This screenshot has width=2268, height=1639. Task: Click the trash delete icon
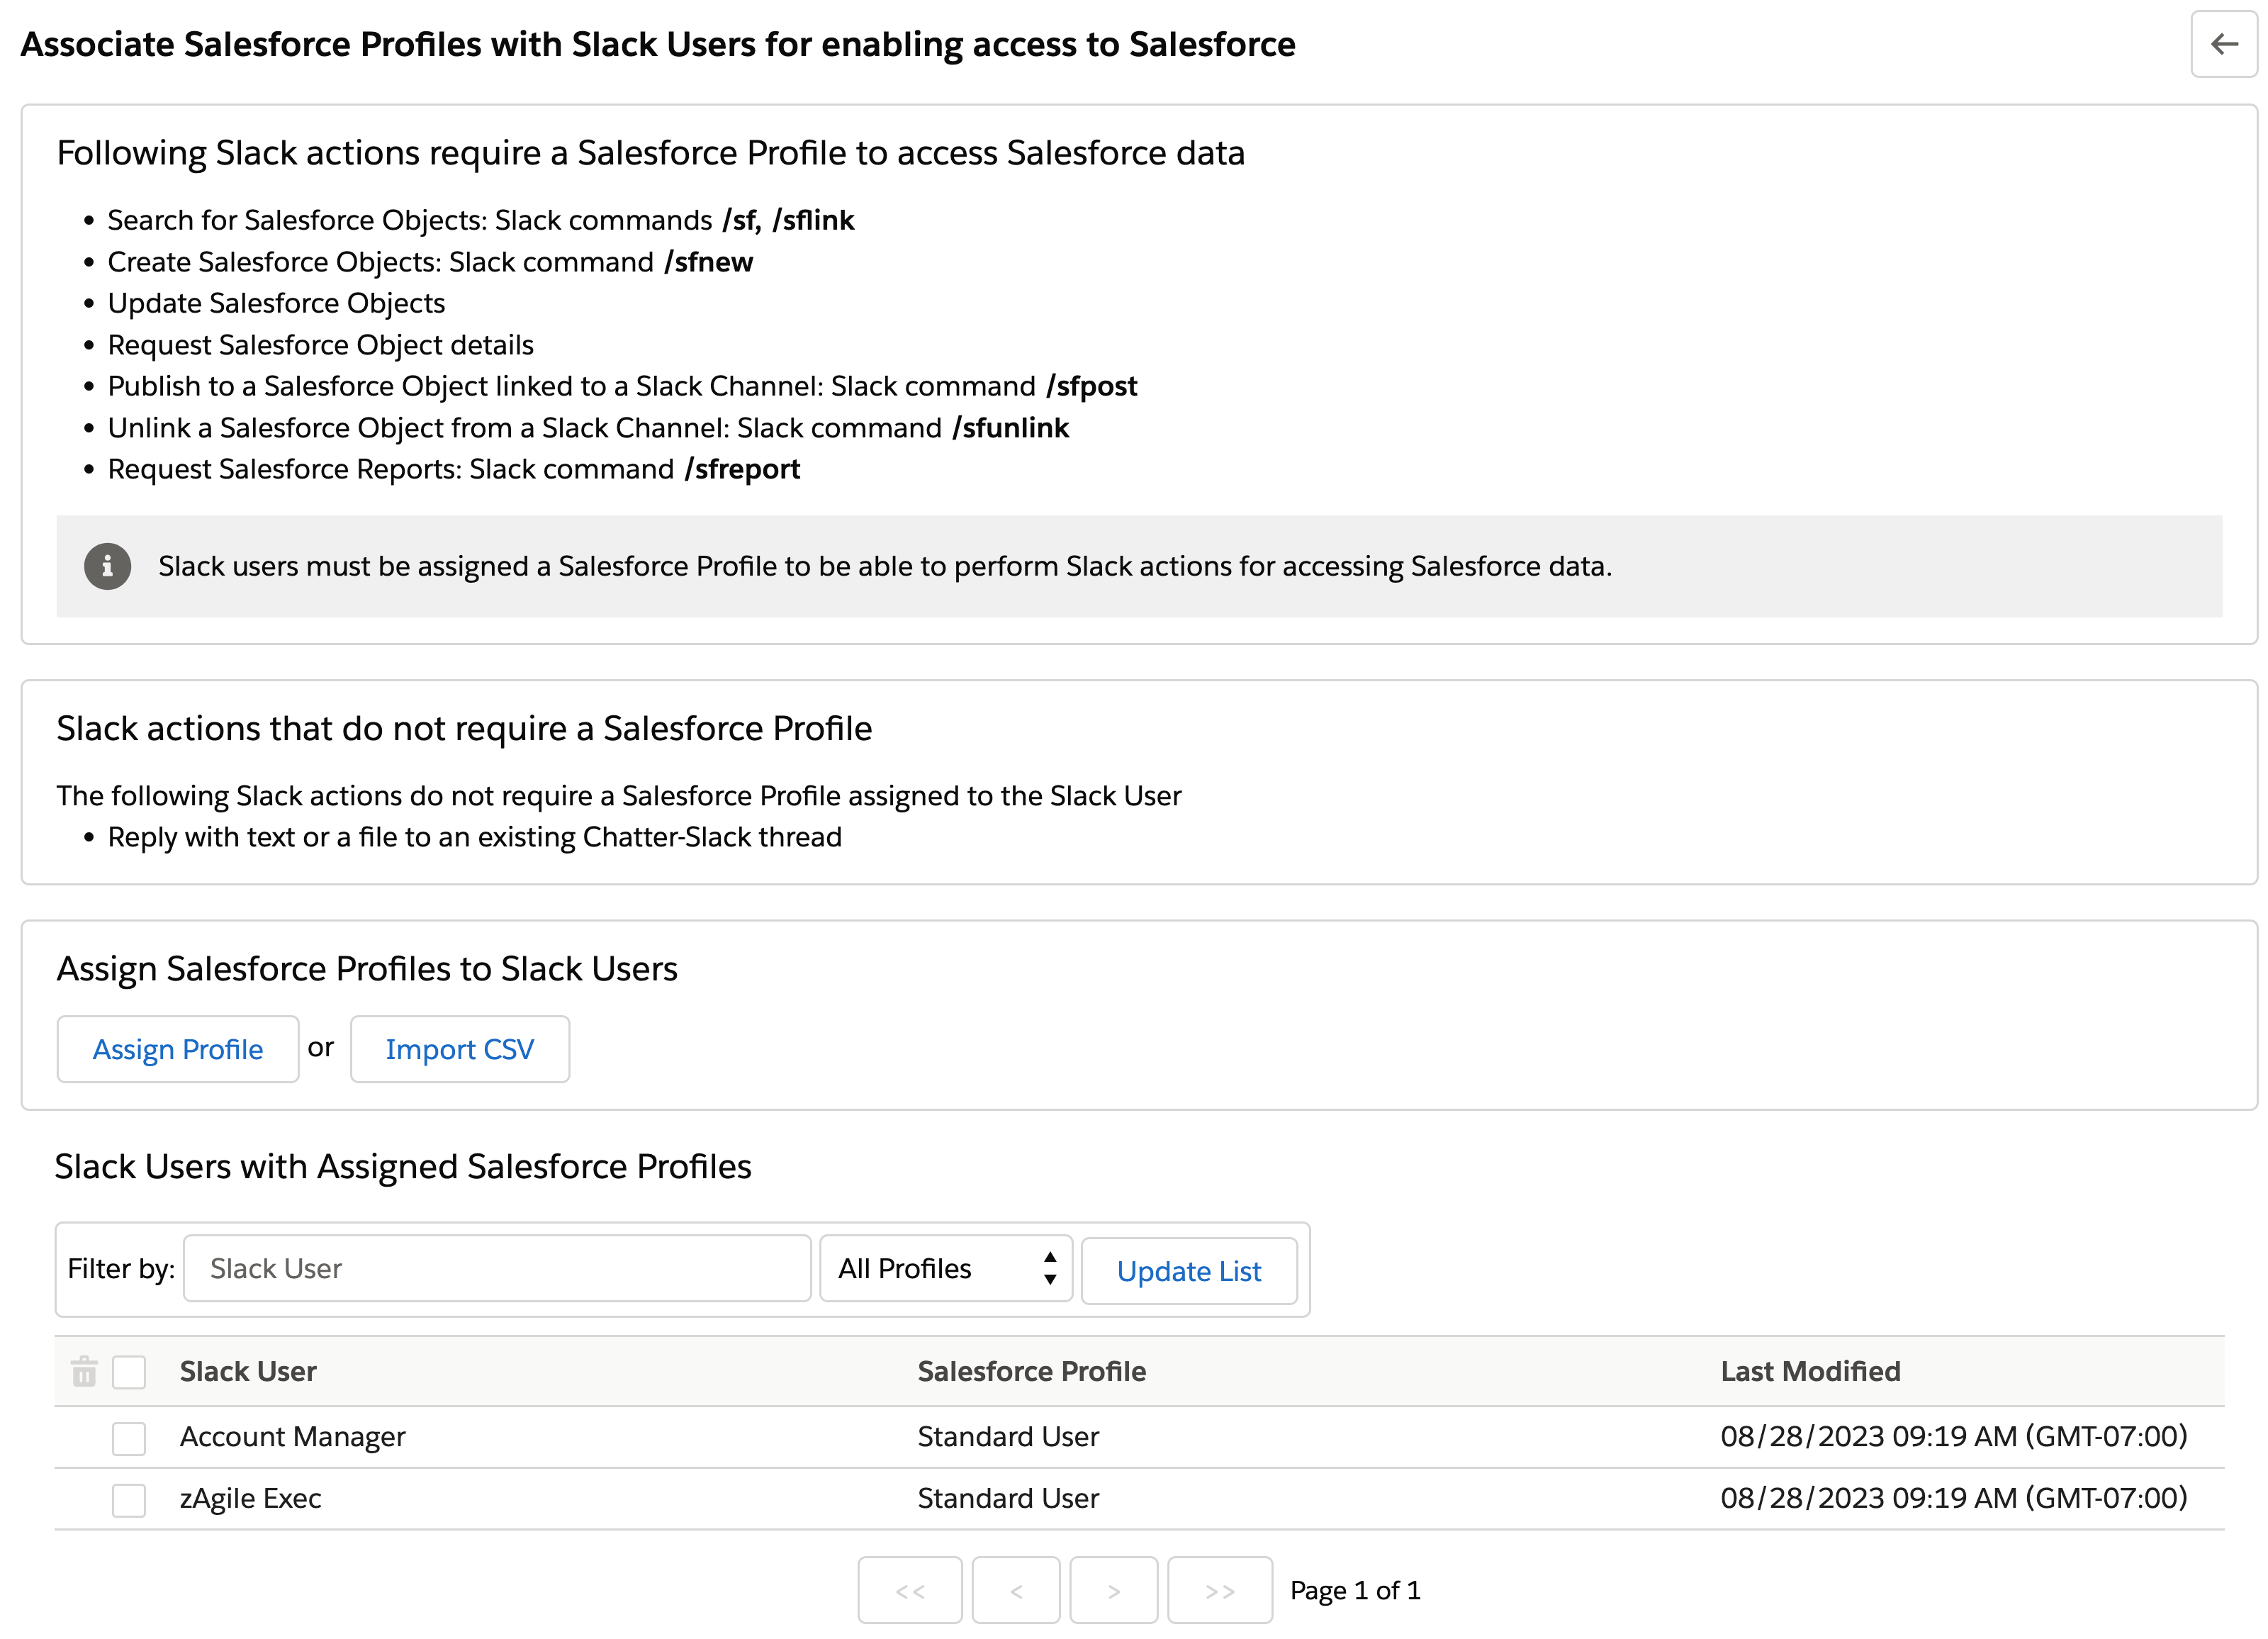[x=84, y=1371]
